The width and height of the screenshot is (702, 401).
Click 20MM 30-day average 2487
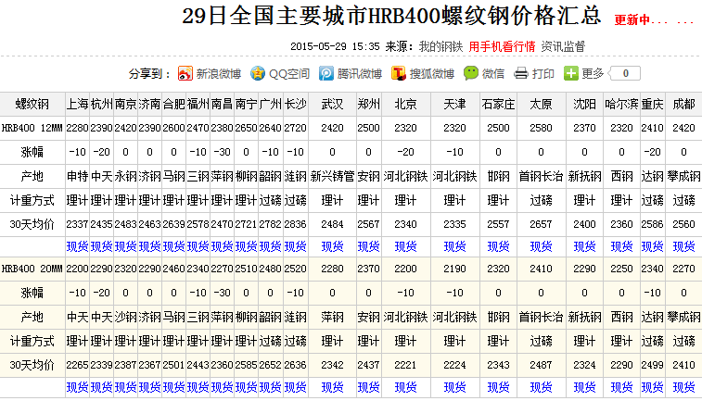[541, 365]
